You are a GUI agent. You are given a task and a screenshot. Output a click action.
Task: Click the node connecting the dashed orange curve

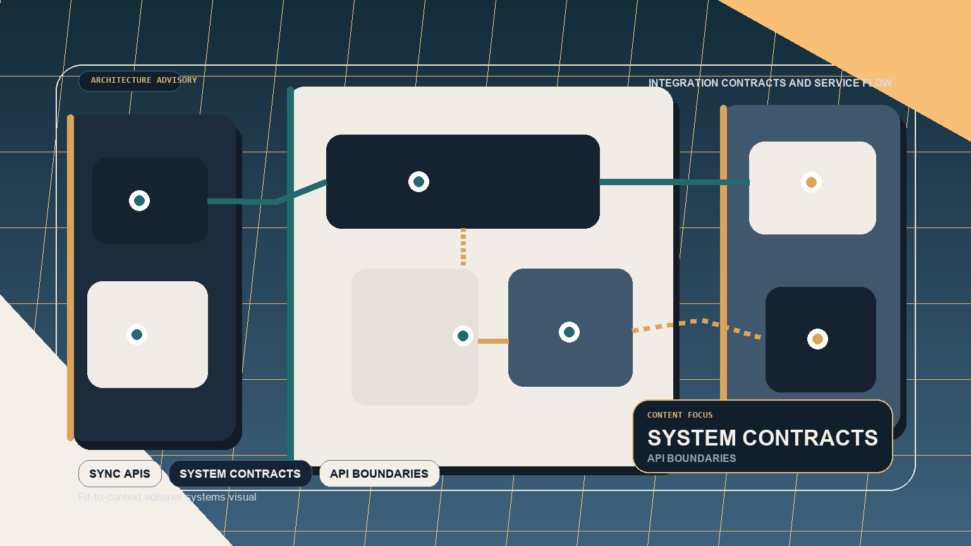pos(570,331)
